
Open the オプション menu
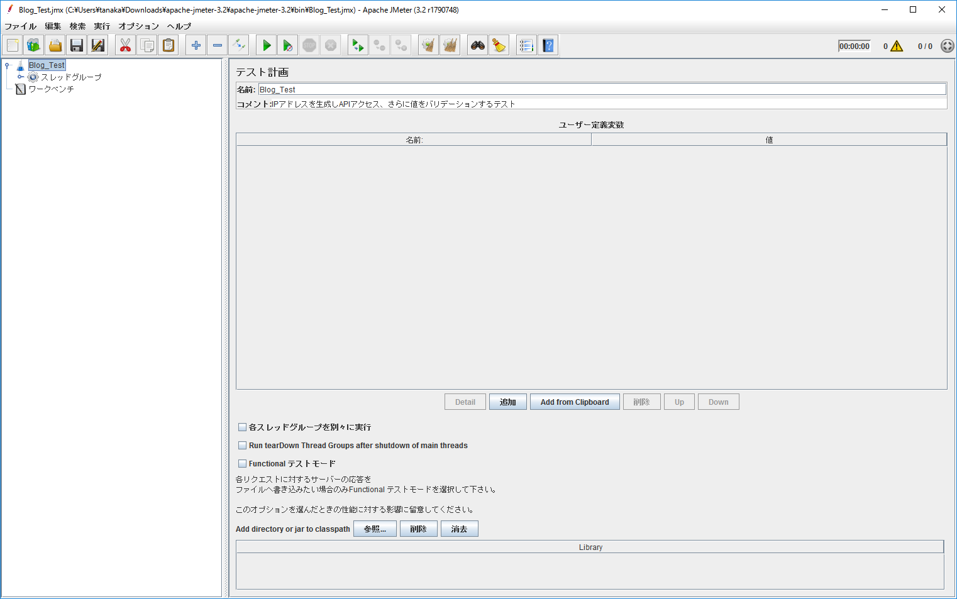coord(138,26)
